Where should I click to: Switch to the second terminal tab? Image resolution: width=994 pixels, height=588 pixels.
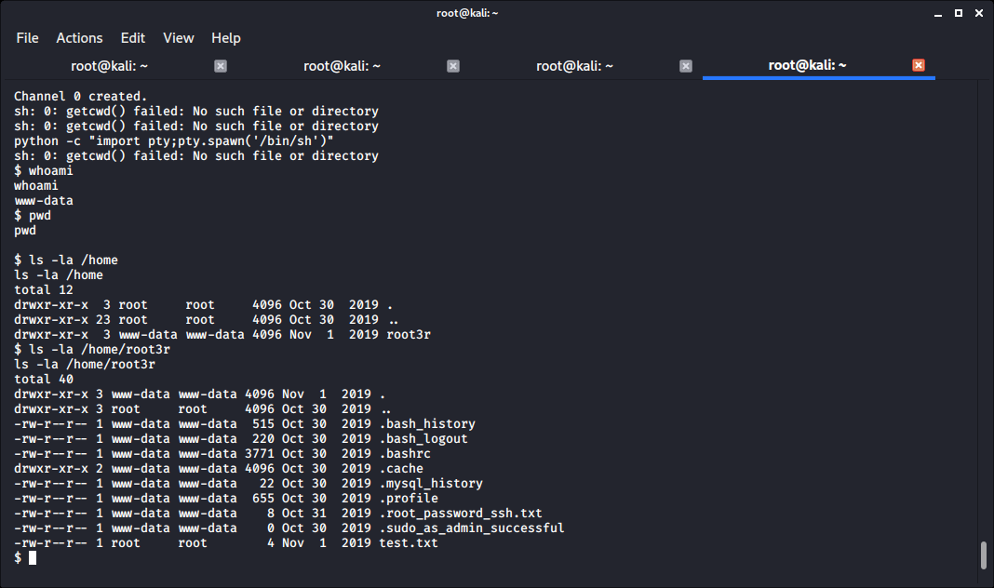pos(342,66)
